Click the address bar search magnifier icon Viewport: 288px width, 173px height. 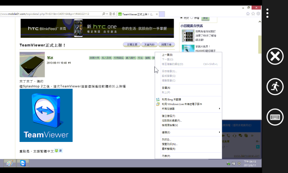pos(104,14)
